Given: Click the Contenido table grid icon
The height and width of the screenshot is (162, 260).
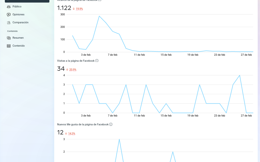Looking at the screenshot, I should (x=9, y=46).
